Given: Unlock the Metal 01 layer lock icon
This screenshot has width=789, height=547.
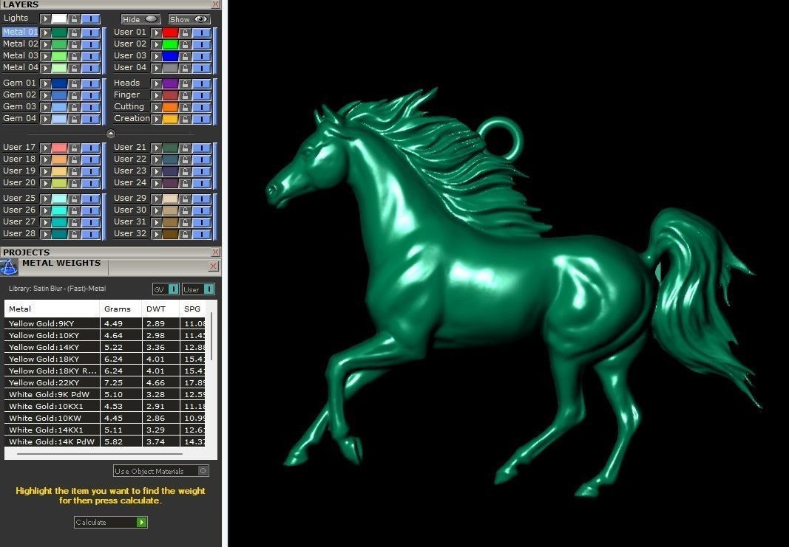Looking at the screenshot, I should pos(75,32).
